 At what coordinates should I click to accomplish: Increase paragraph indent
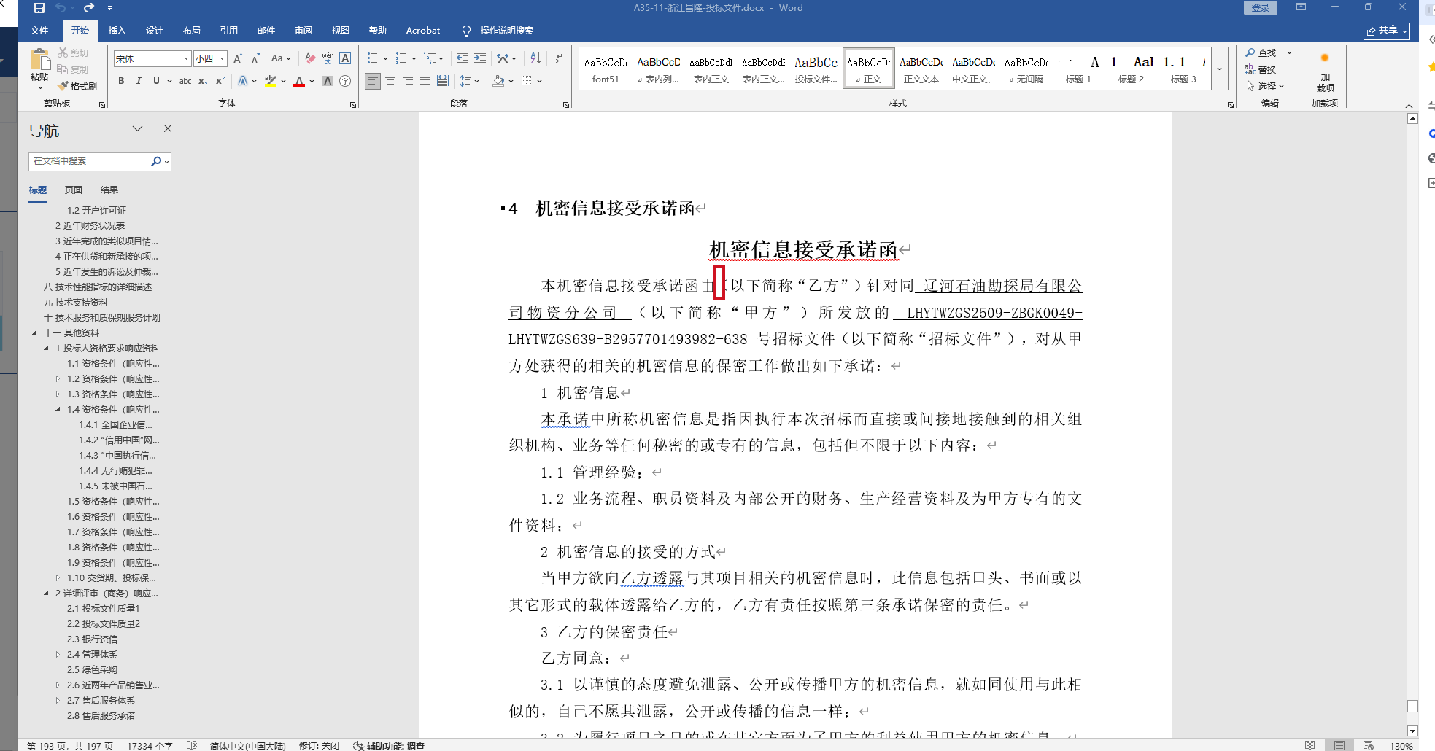click(x=479, y=58)
